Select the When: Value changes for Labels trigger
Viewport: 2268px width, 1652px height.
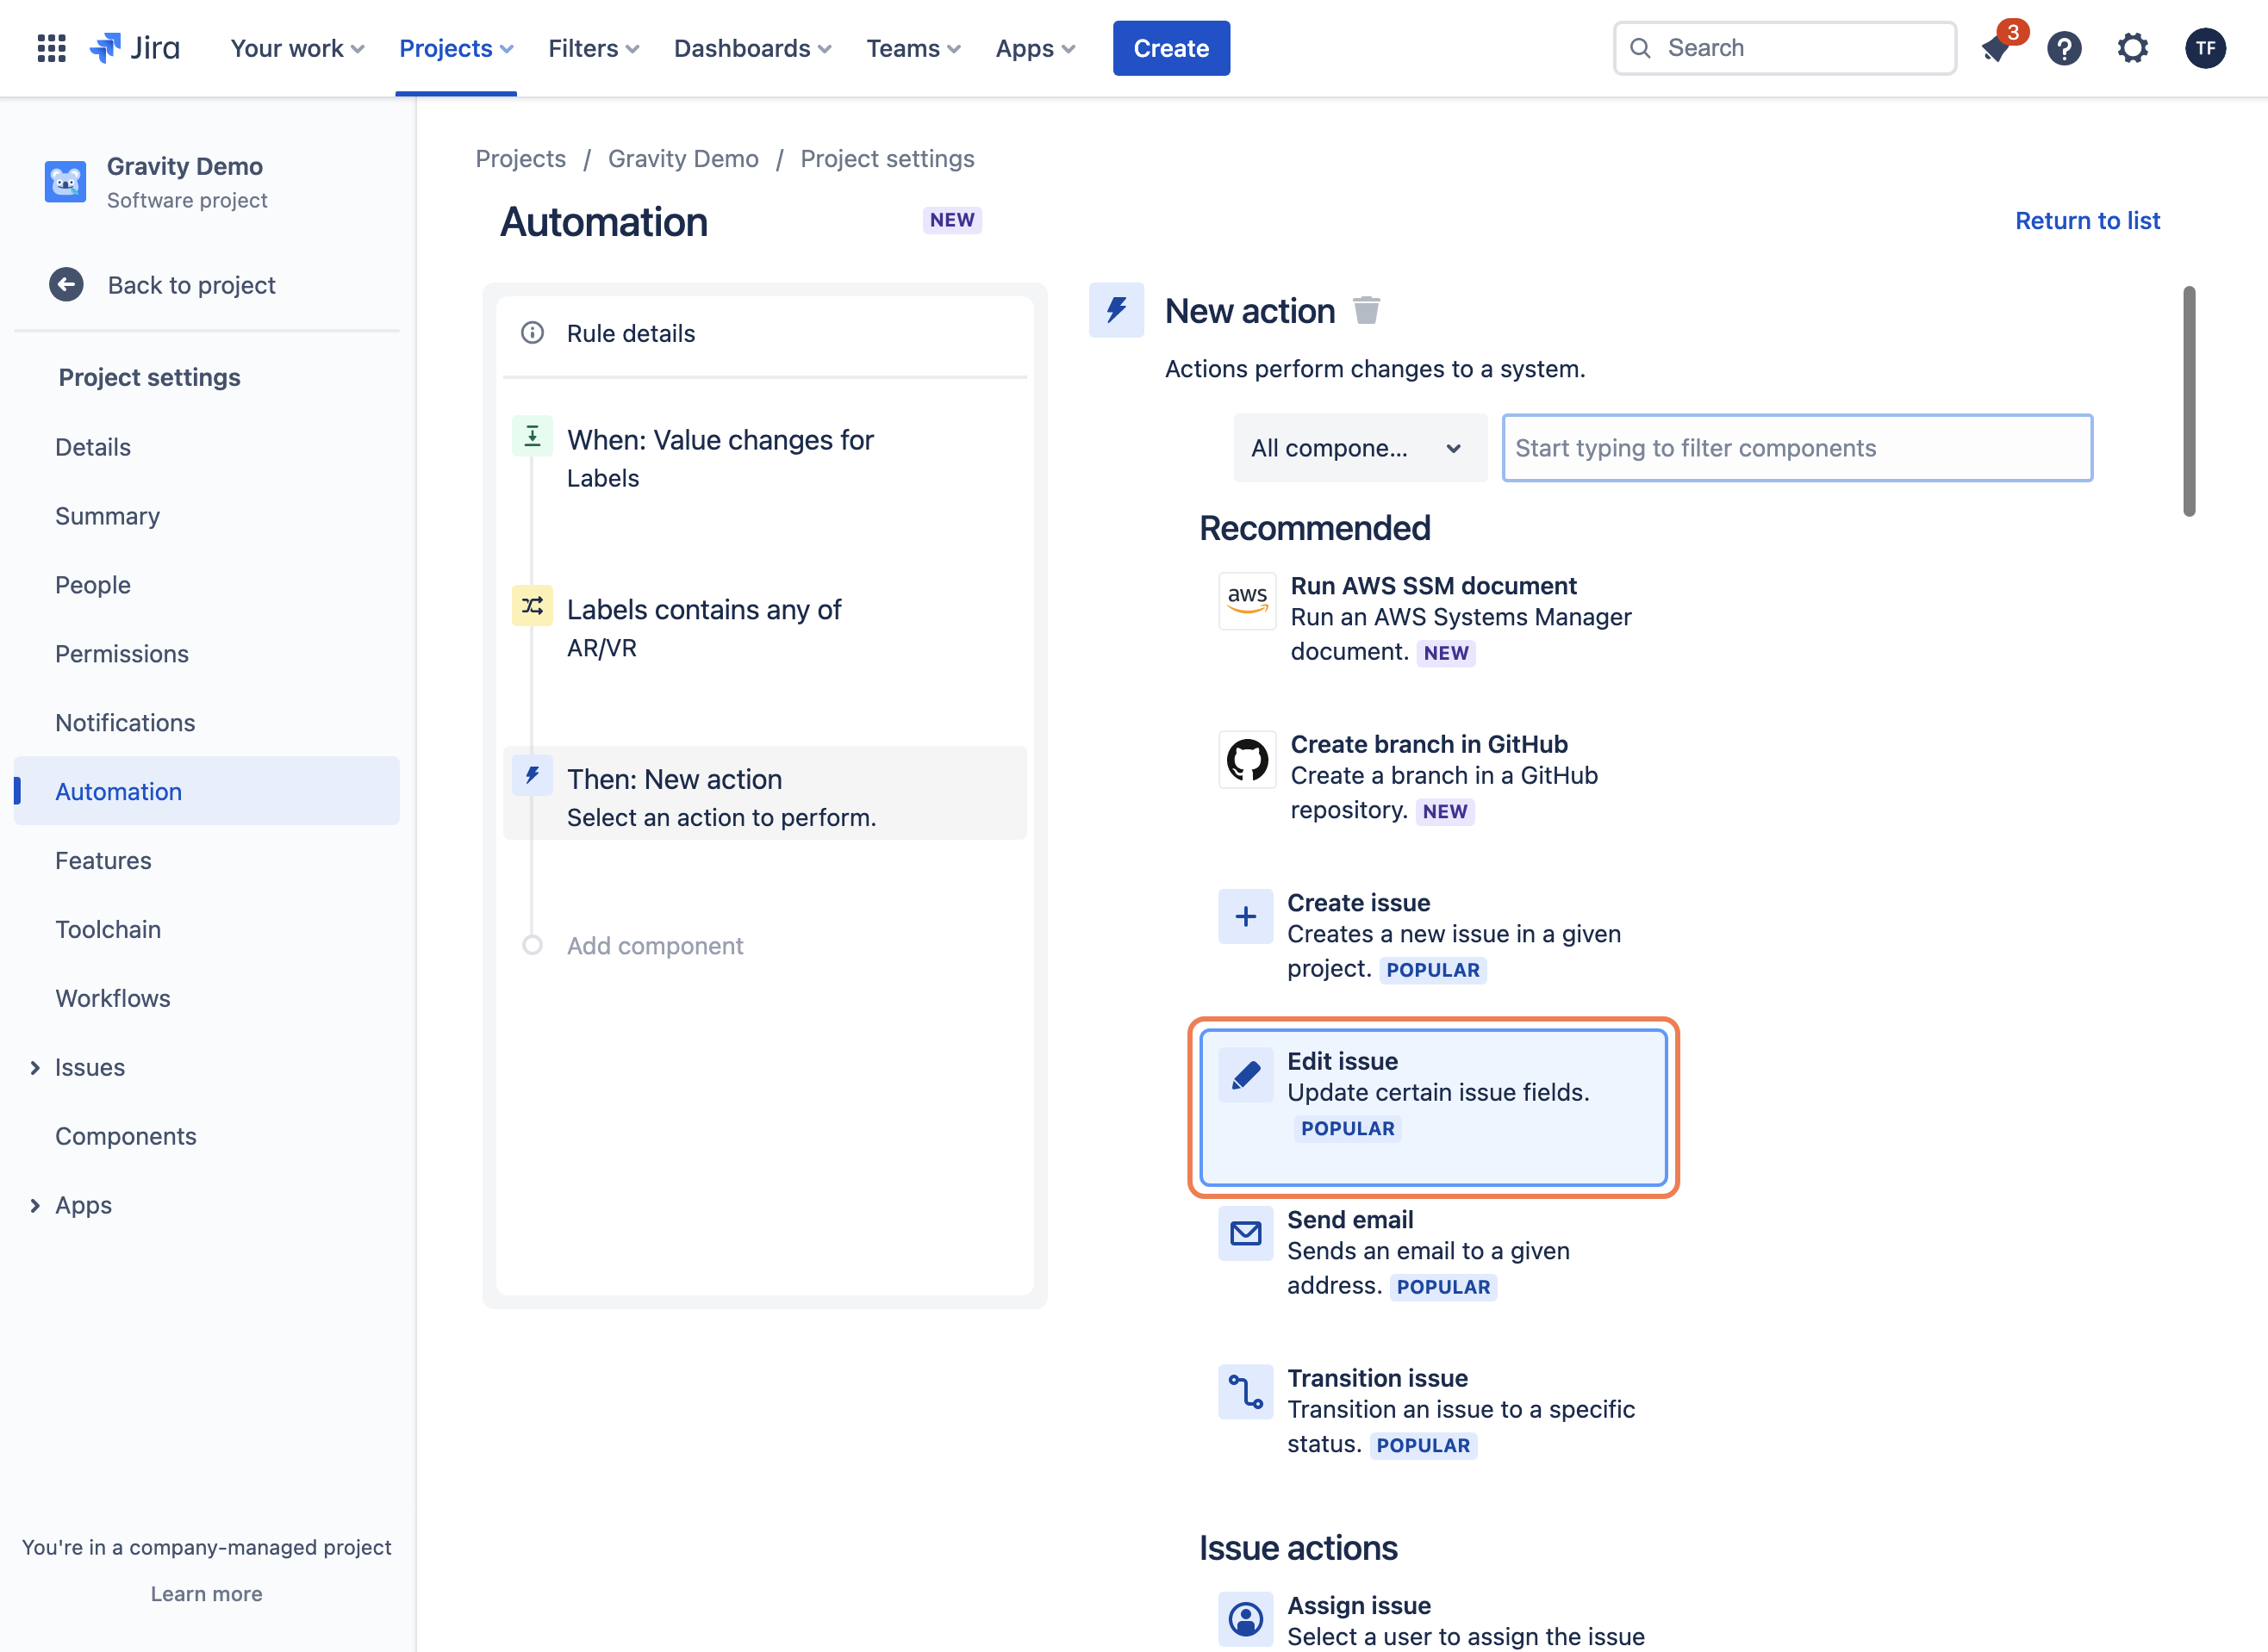point(764,459)
